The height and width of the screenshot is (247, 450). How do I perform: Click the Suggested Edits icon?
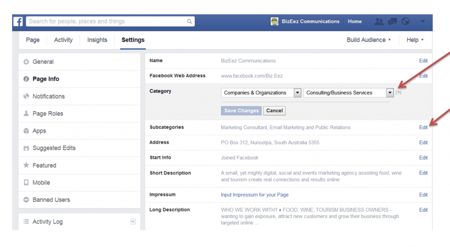point(26,148)
